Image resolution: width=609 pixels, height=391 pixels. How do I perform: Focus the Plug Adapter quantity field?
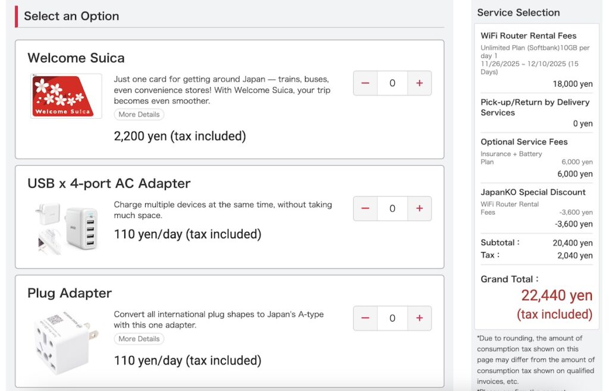click(392, 319)
